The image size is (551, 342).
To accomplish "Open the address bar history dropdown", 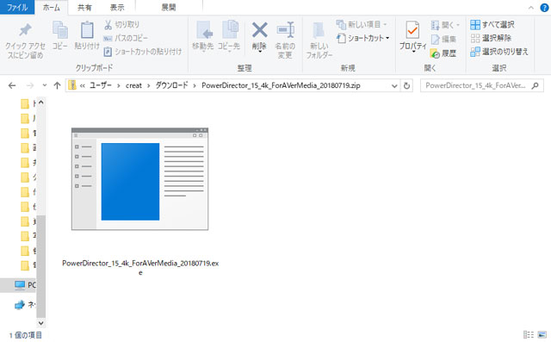I will tap(394, 86).
